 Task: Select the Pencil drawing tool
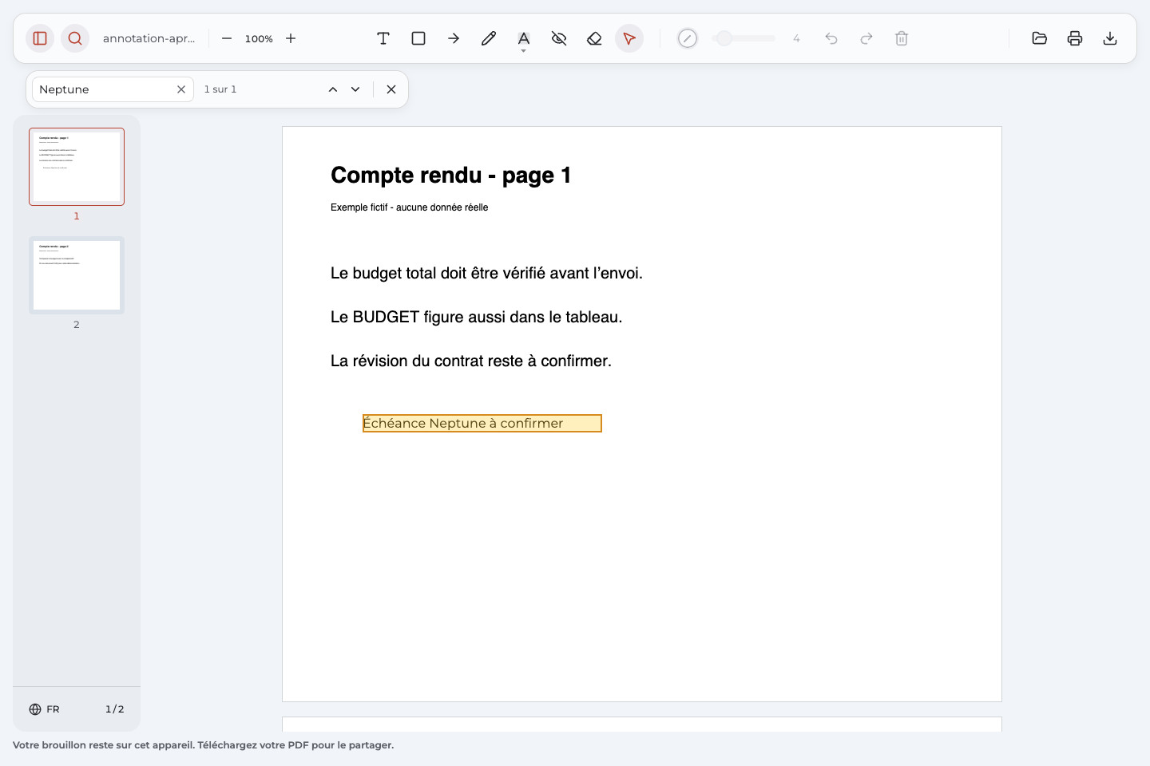pos(489,38)
